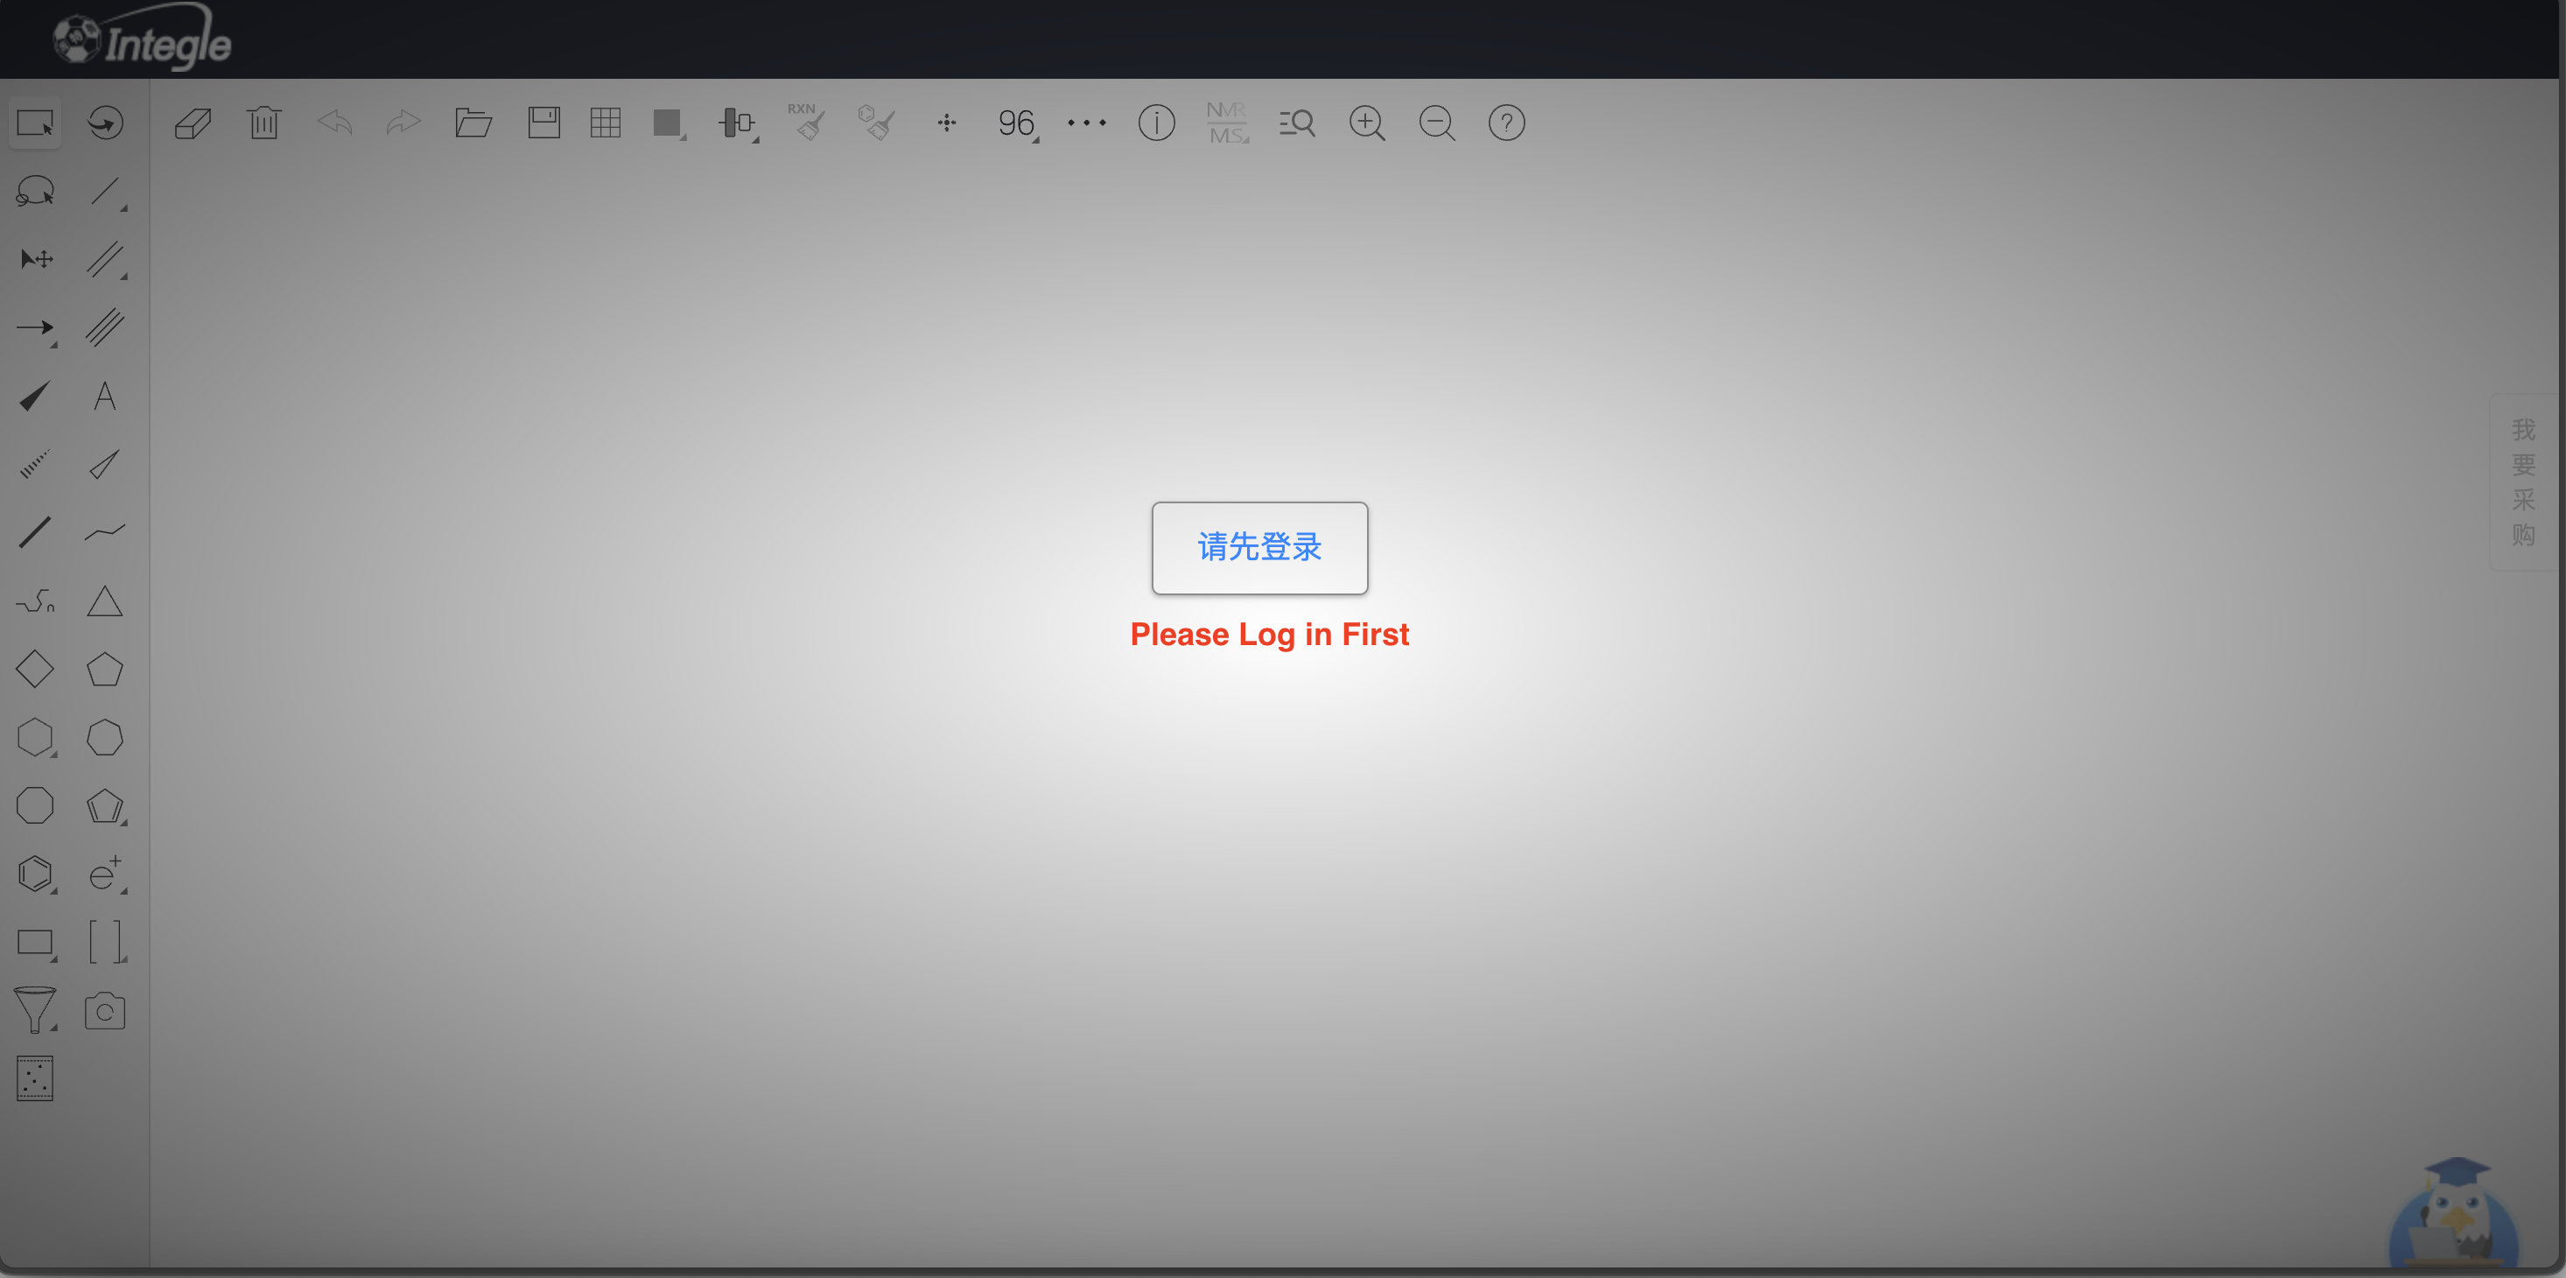Open the font size 96 dropdown
2566x1278 pixels.
pyautogui.click(x=1017, y=123)
